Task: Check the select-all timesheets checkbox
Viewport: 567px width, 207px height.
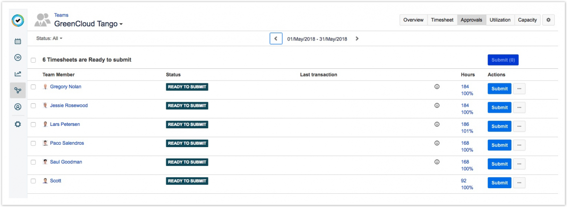Action: pyautogui.click(x=33, y=60)
